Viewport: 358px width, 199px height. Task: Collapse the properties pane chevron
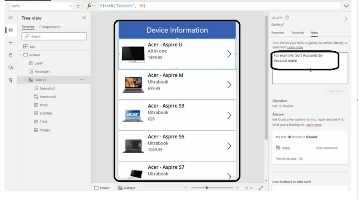click(x=346, y=18)
